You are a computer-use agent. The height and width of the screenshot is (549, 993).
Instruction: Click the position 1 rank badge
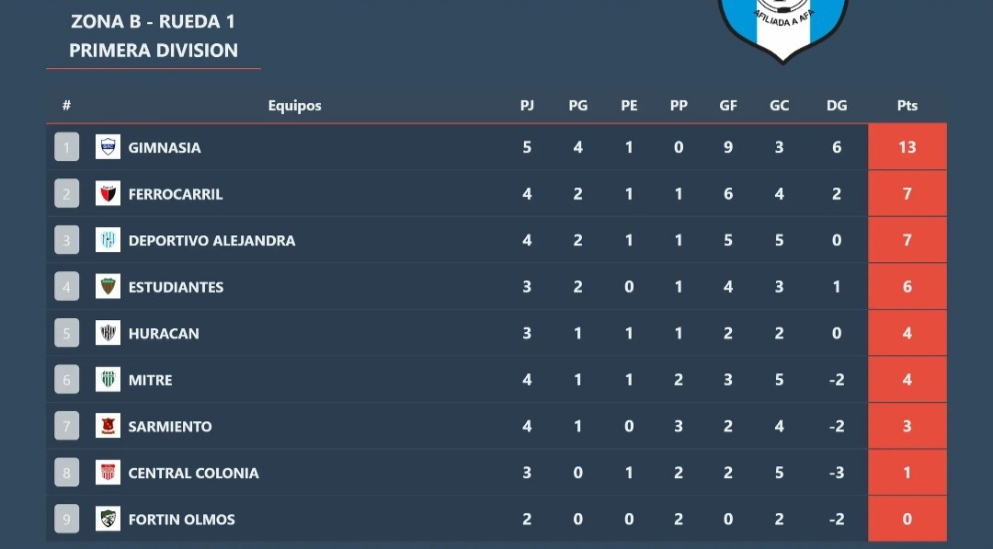pyautogui.click(x=66, y=147)
